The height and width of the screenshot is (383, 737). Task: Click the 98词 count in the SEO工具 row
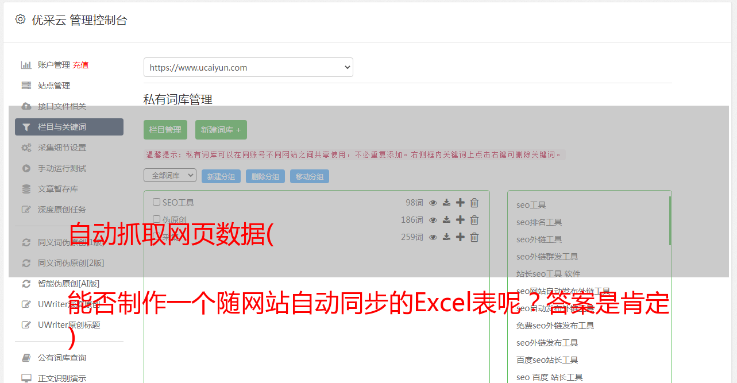[414, 203]
